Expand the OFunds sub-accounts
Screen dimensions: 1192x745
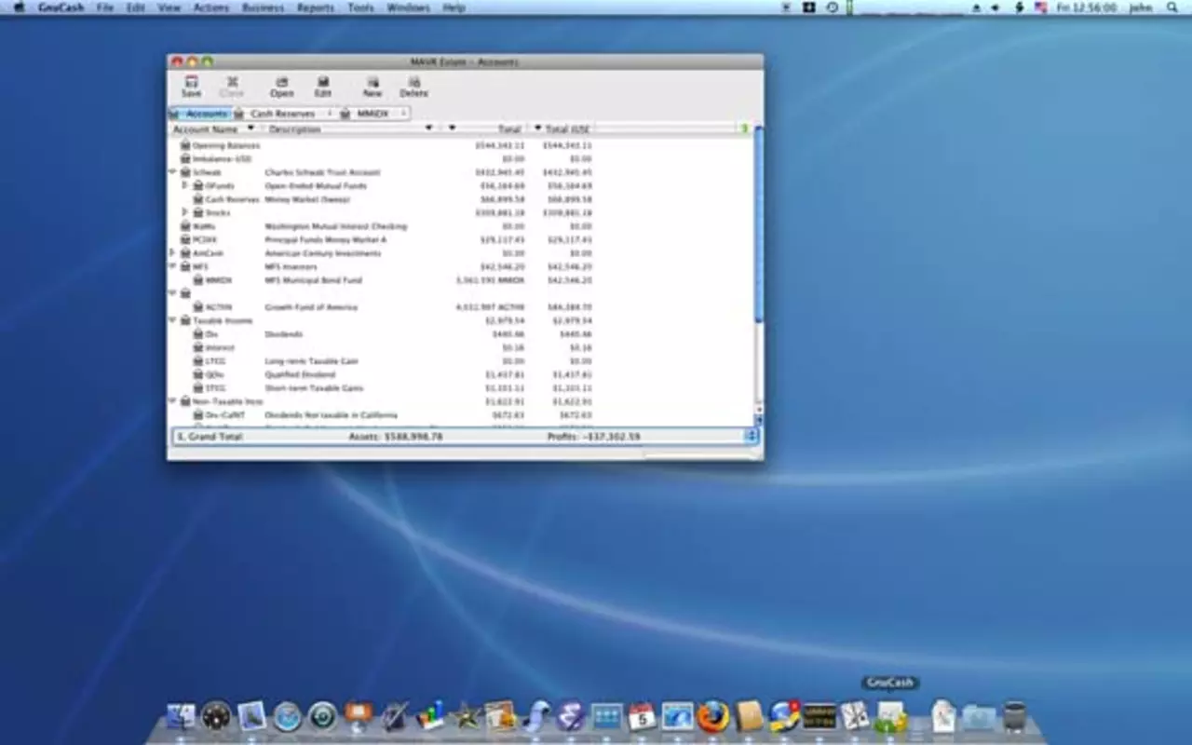[x=185, y=185]
